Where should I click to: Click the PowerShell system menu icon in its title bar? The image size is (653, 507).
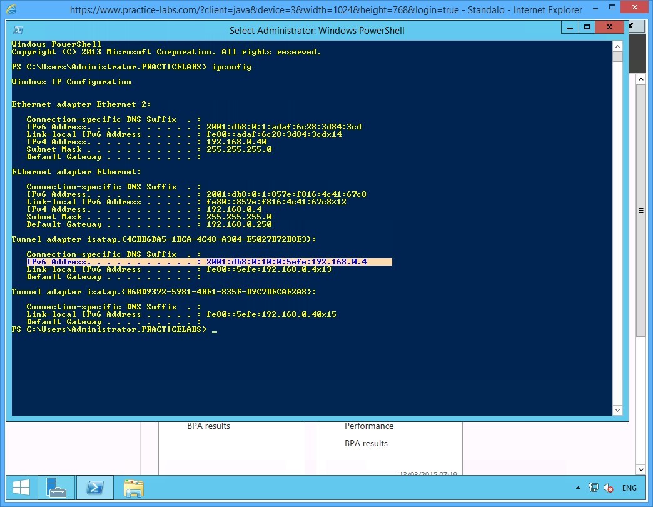point(18,29)
